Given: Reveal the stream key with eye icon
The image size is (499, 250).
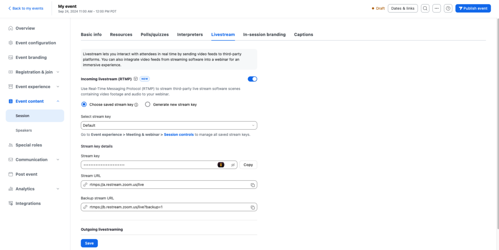Looking at the screenshot, I should (233, 165).
